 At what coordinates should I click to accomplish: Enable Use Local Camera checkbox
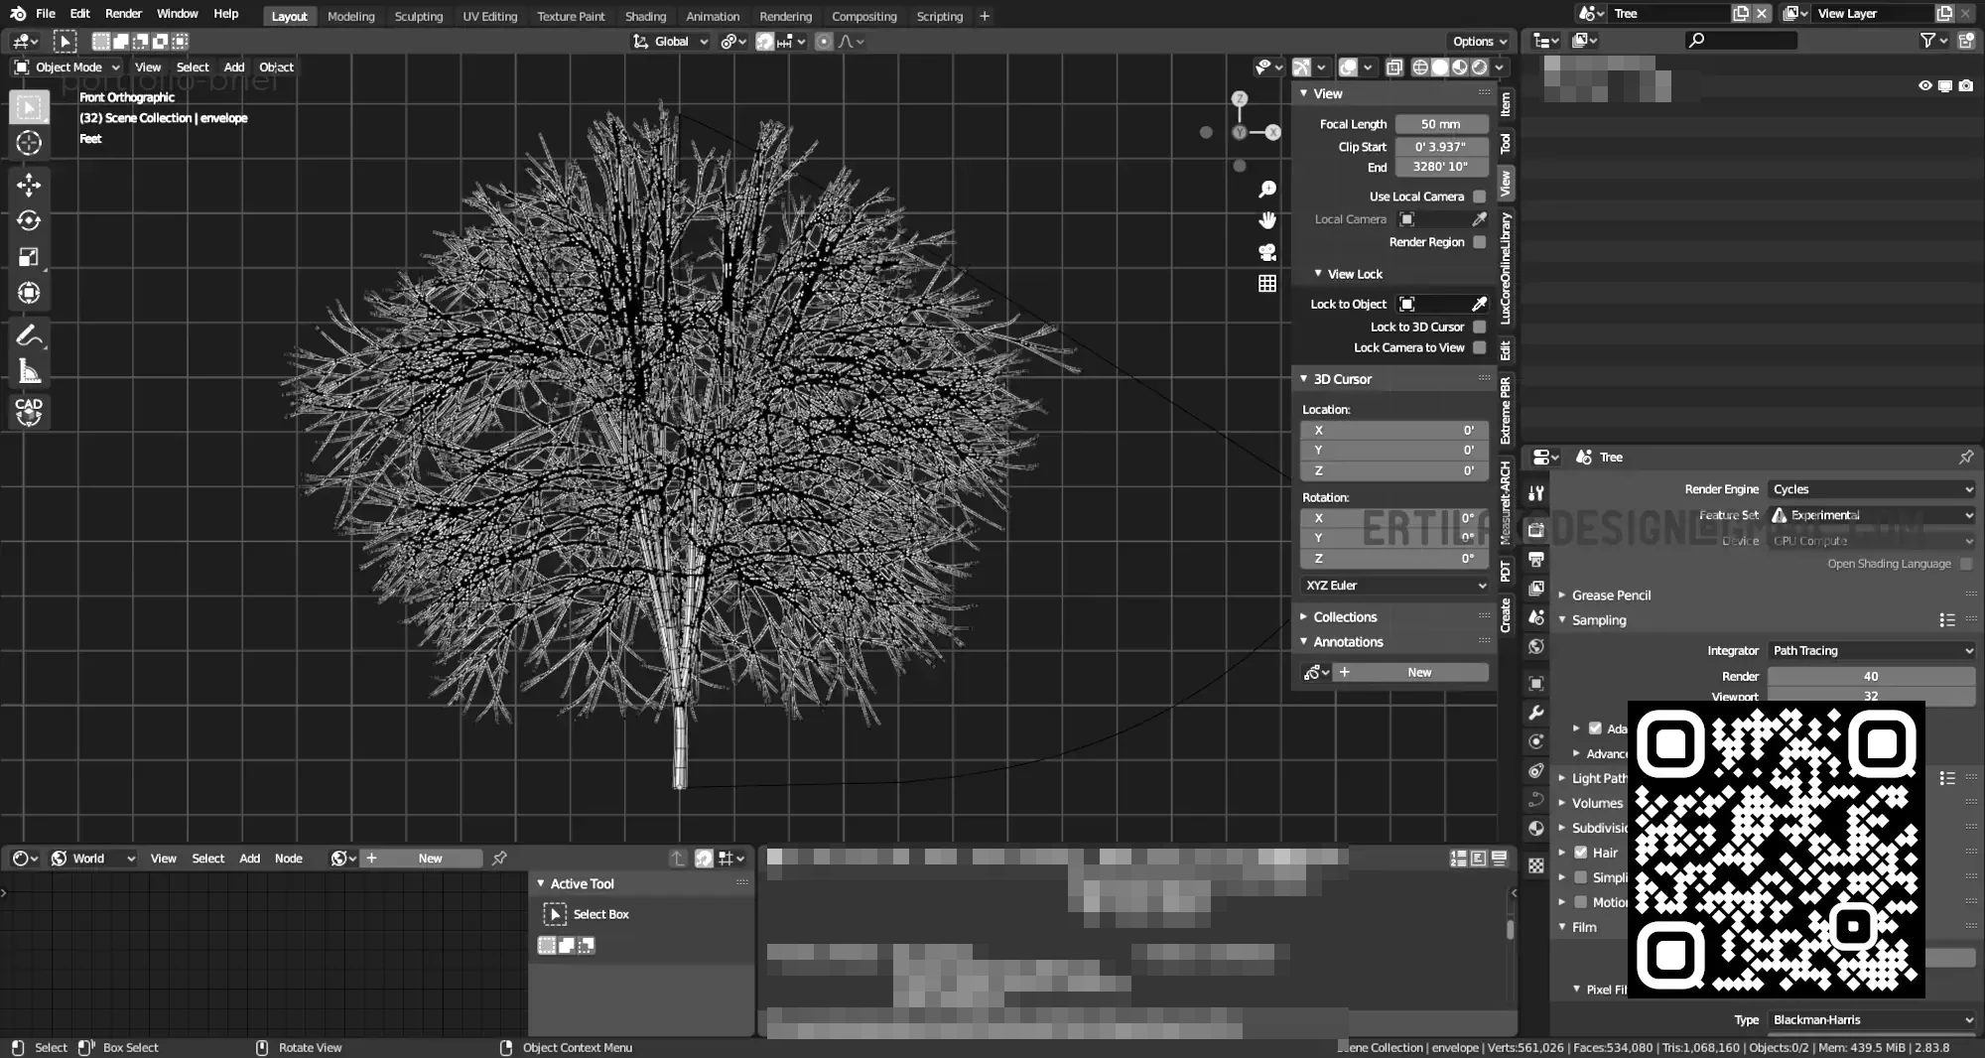(x=1480, y=197)
